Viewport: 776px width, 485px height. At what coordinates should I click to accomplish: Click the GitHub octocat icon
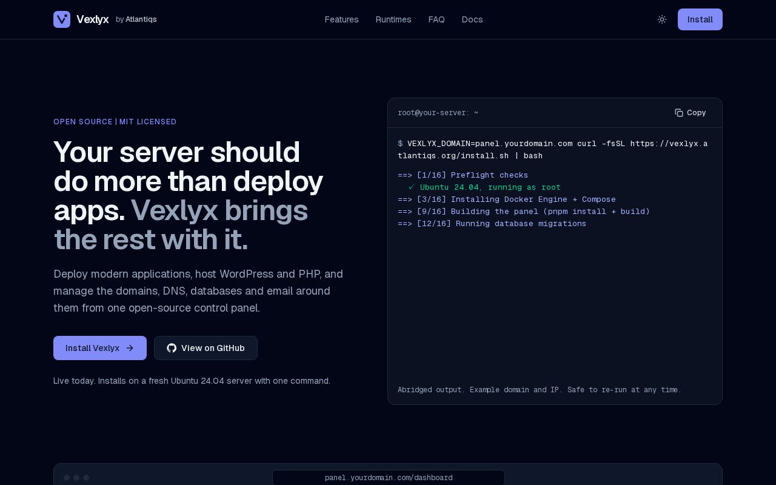tap(172, 348)
